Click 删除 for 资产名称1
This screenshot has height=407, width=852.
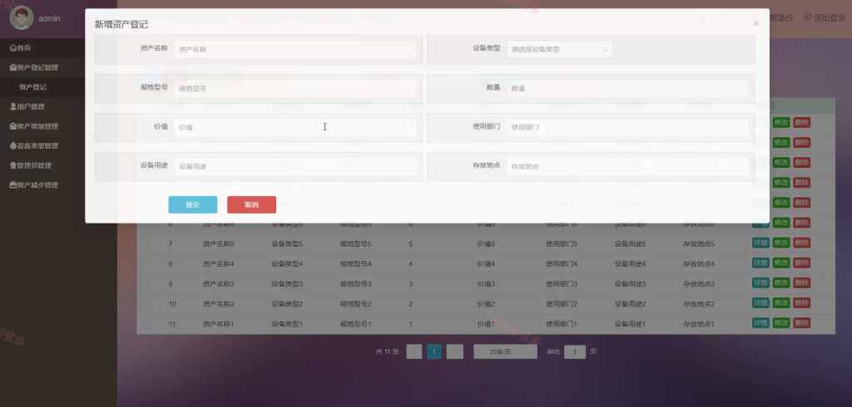(801, 323)
